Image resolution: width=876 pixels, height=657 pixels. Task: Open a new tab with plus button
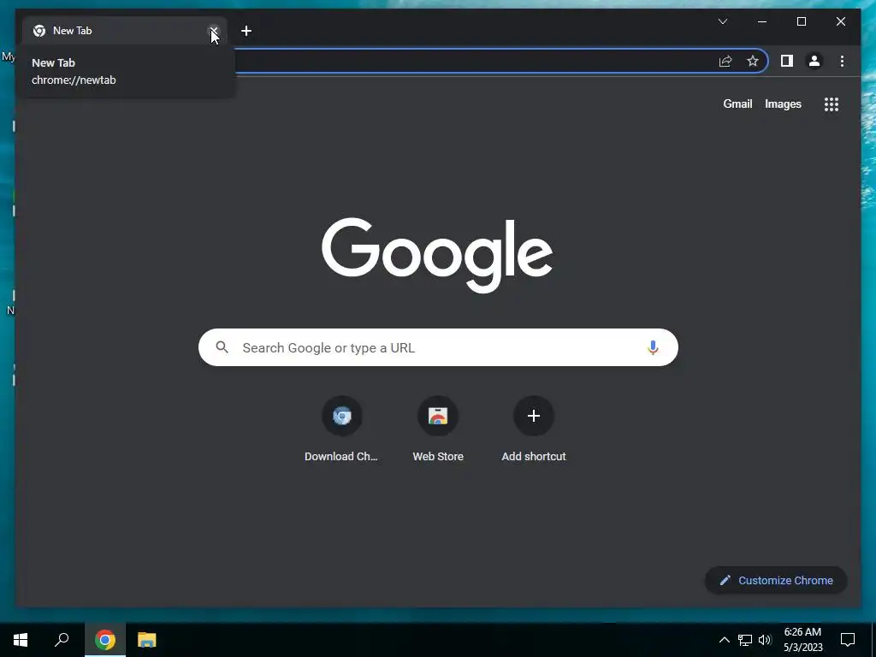click(246, 31)
